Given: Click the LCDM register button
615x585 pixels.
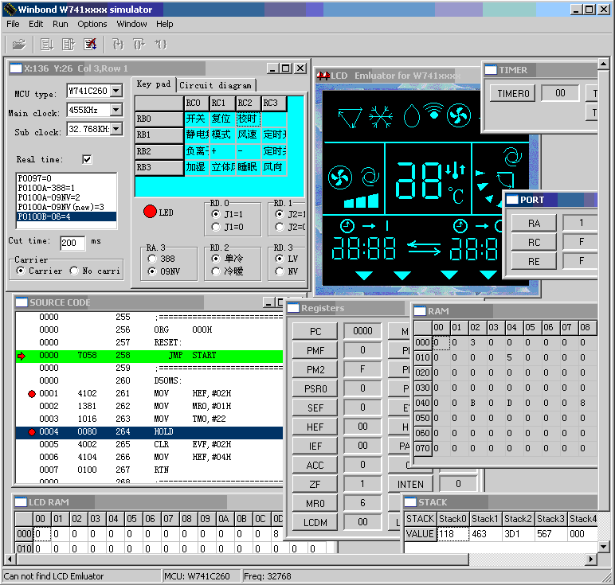Looking at the screenshot, I should tap(315, 523).
